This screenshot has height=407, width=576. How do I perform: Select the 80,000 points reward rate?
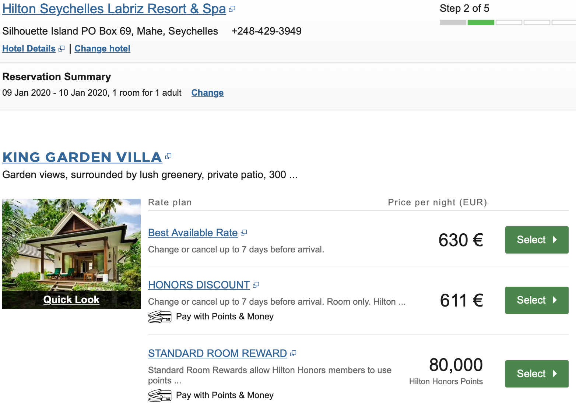coord(537,374)
